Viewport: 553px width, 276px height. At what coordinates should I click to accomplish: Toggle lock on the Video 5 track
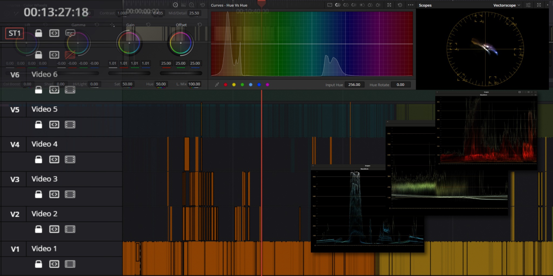click(x=39, y=125)
